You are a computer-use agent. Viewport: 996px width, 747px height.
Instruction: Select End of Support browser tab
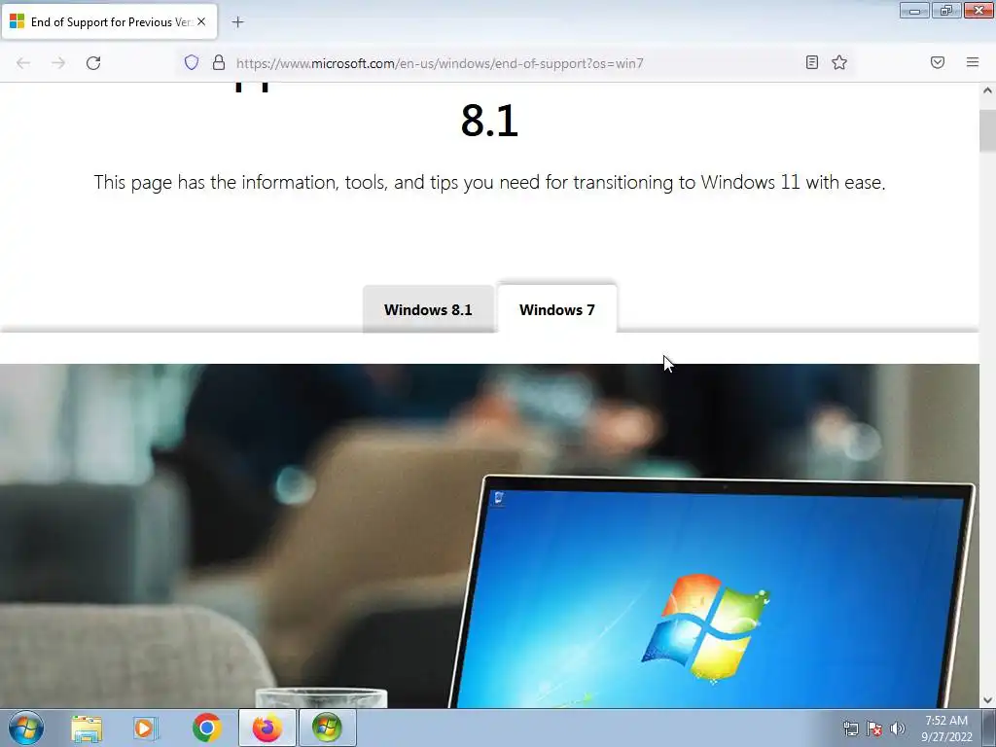pyautogui.click(x=109, y=21)
